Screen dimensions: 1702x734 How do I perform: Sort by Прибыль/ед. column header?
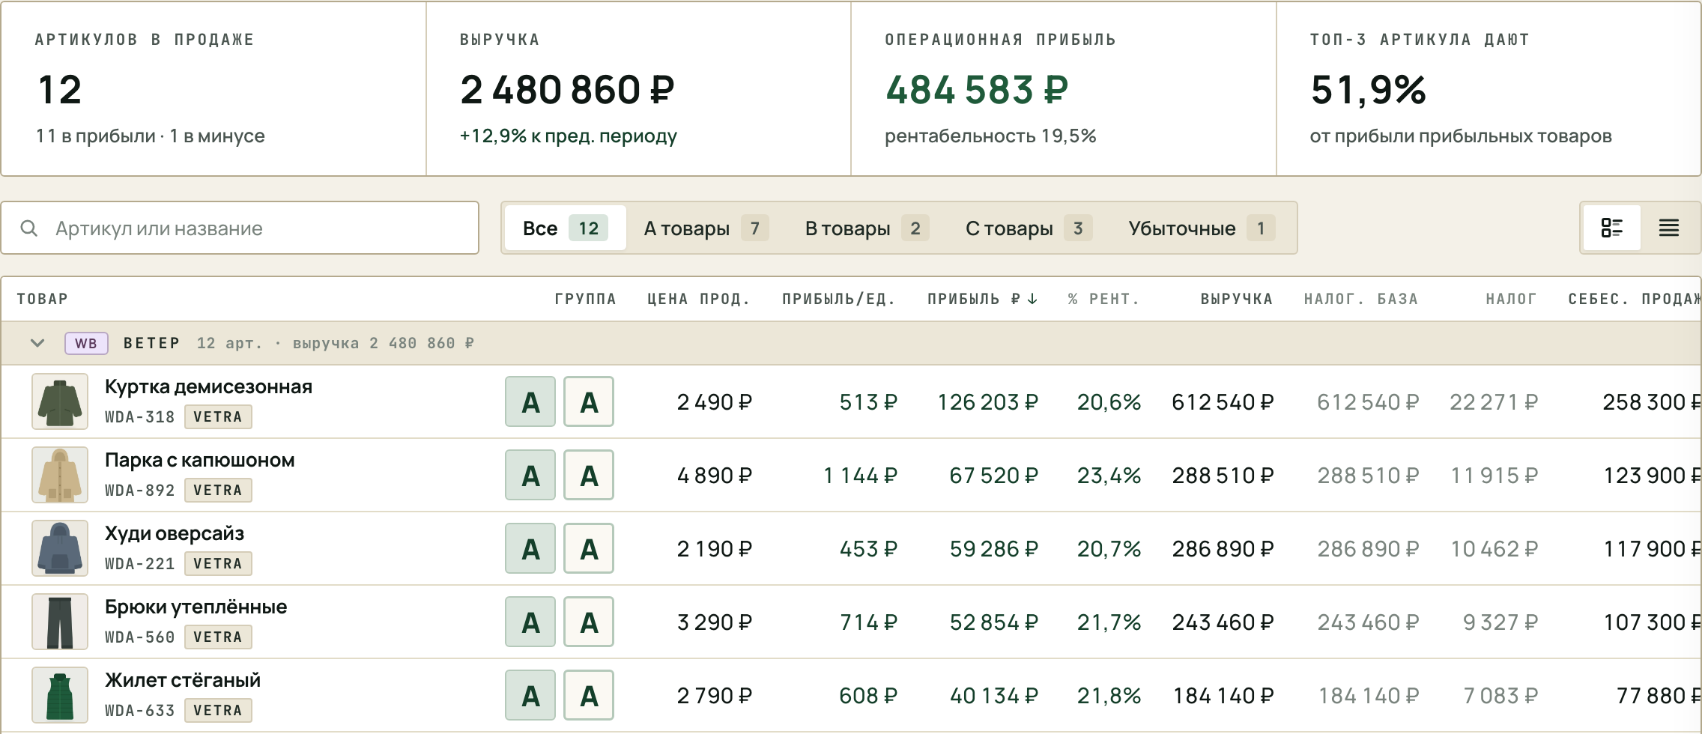(839, 299)
